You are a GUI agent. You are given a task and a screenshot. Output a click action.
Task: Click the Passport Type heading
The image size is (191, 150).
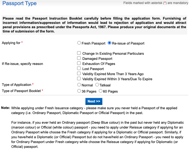[x=20, y=3]
